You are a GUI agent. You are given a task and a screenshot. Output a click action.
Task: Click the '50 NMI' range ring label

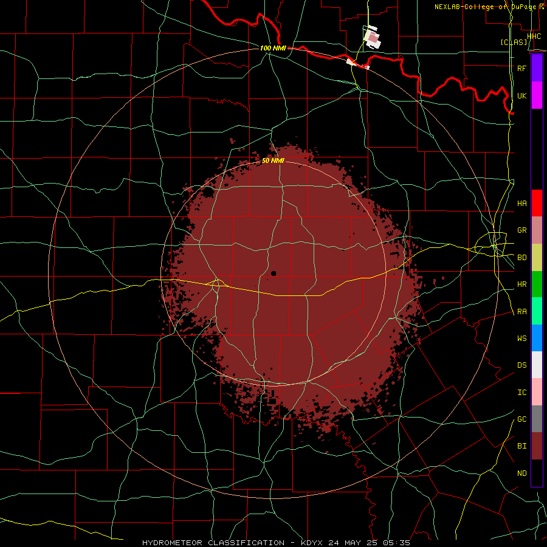click(273, 161)
